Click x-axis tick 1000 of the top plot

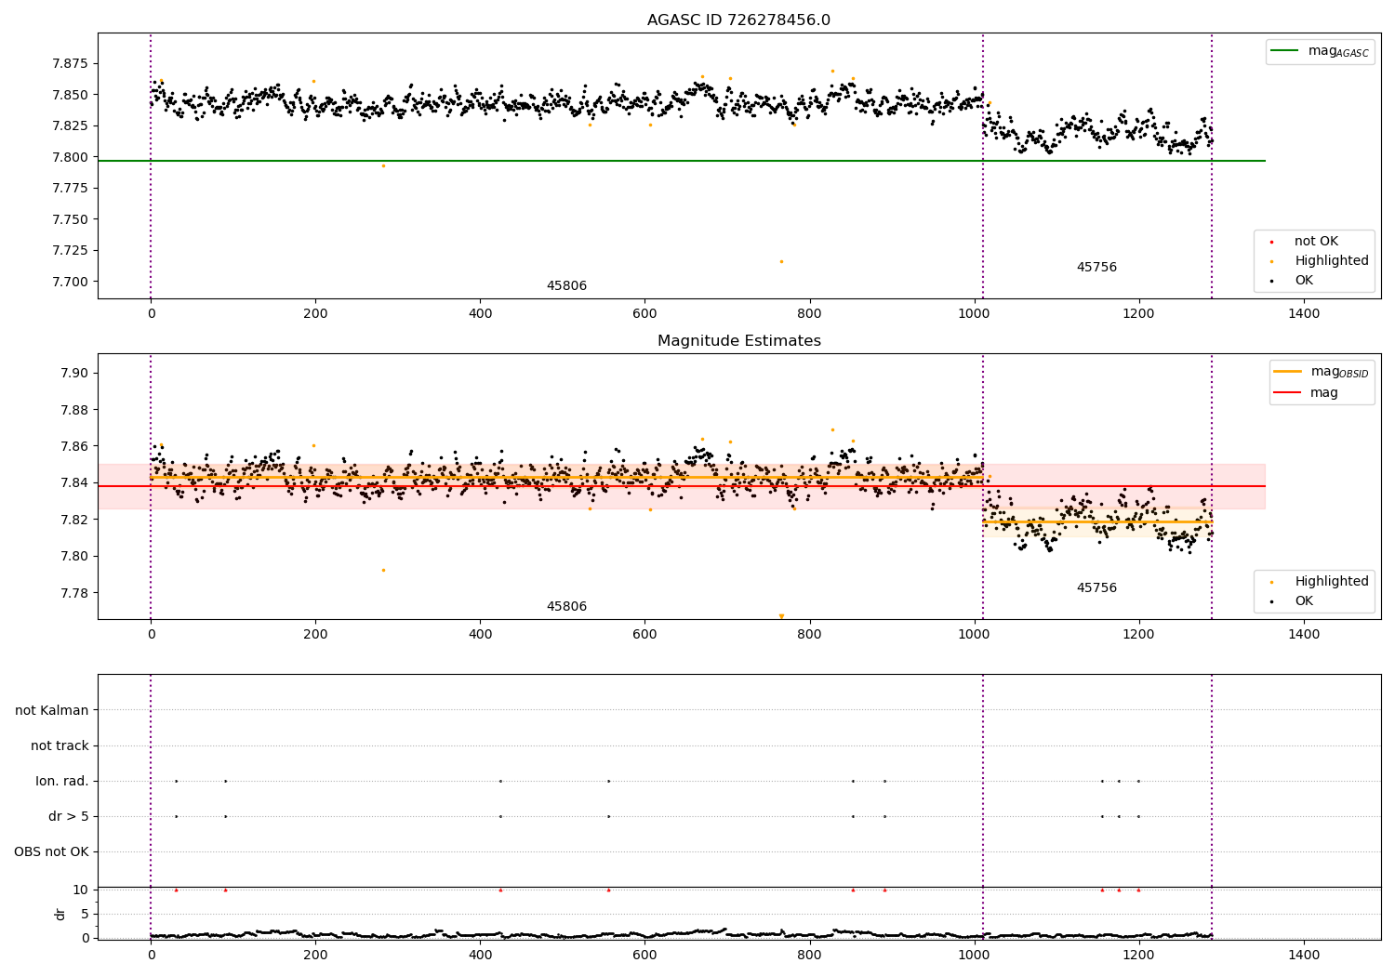(975, 313)
